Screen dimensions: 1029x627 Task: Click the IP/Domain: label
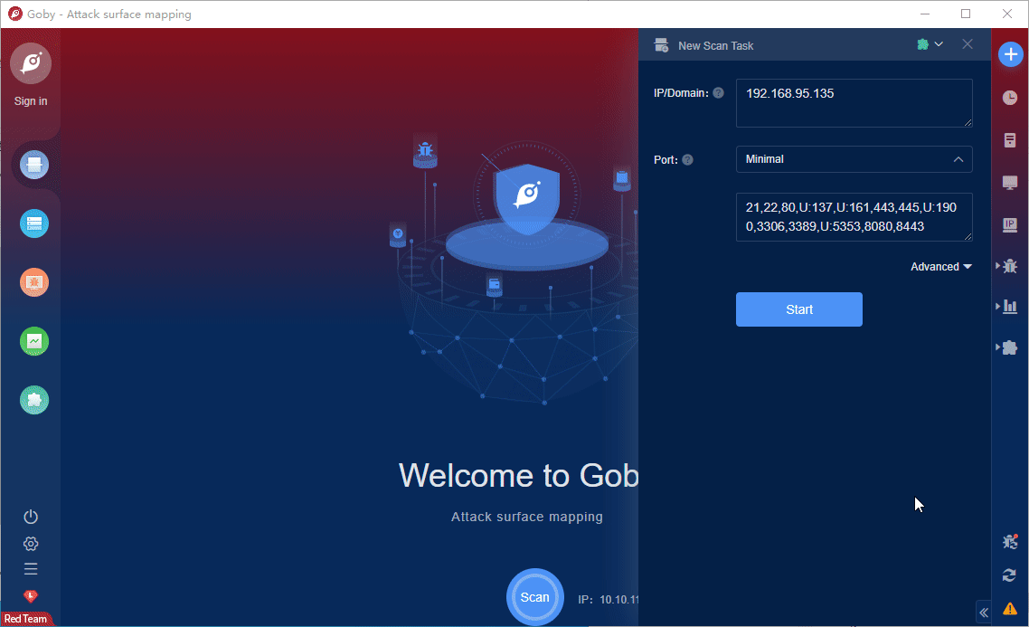pos(681,93)
